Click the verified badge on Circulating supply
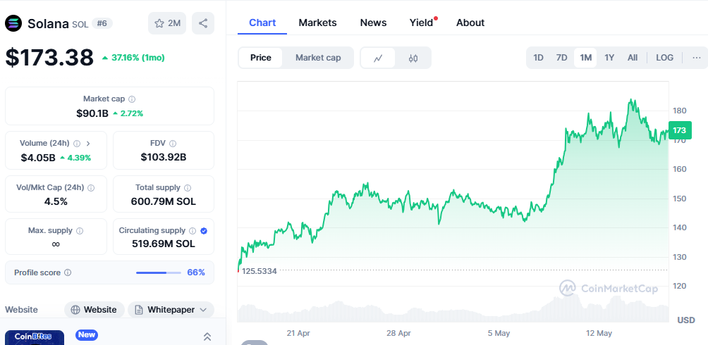The image size is (708, 345). (x=203, y=231)
